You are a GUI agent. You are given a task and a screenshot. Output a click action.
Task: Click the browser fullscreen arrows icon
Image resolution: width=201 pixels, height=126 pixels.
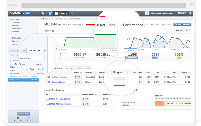click(x=191, y=5)
